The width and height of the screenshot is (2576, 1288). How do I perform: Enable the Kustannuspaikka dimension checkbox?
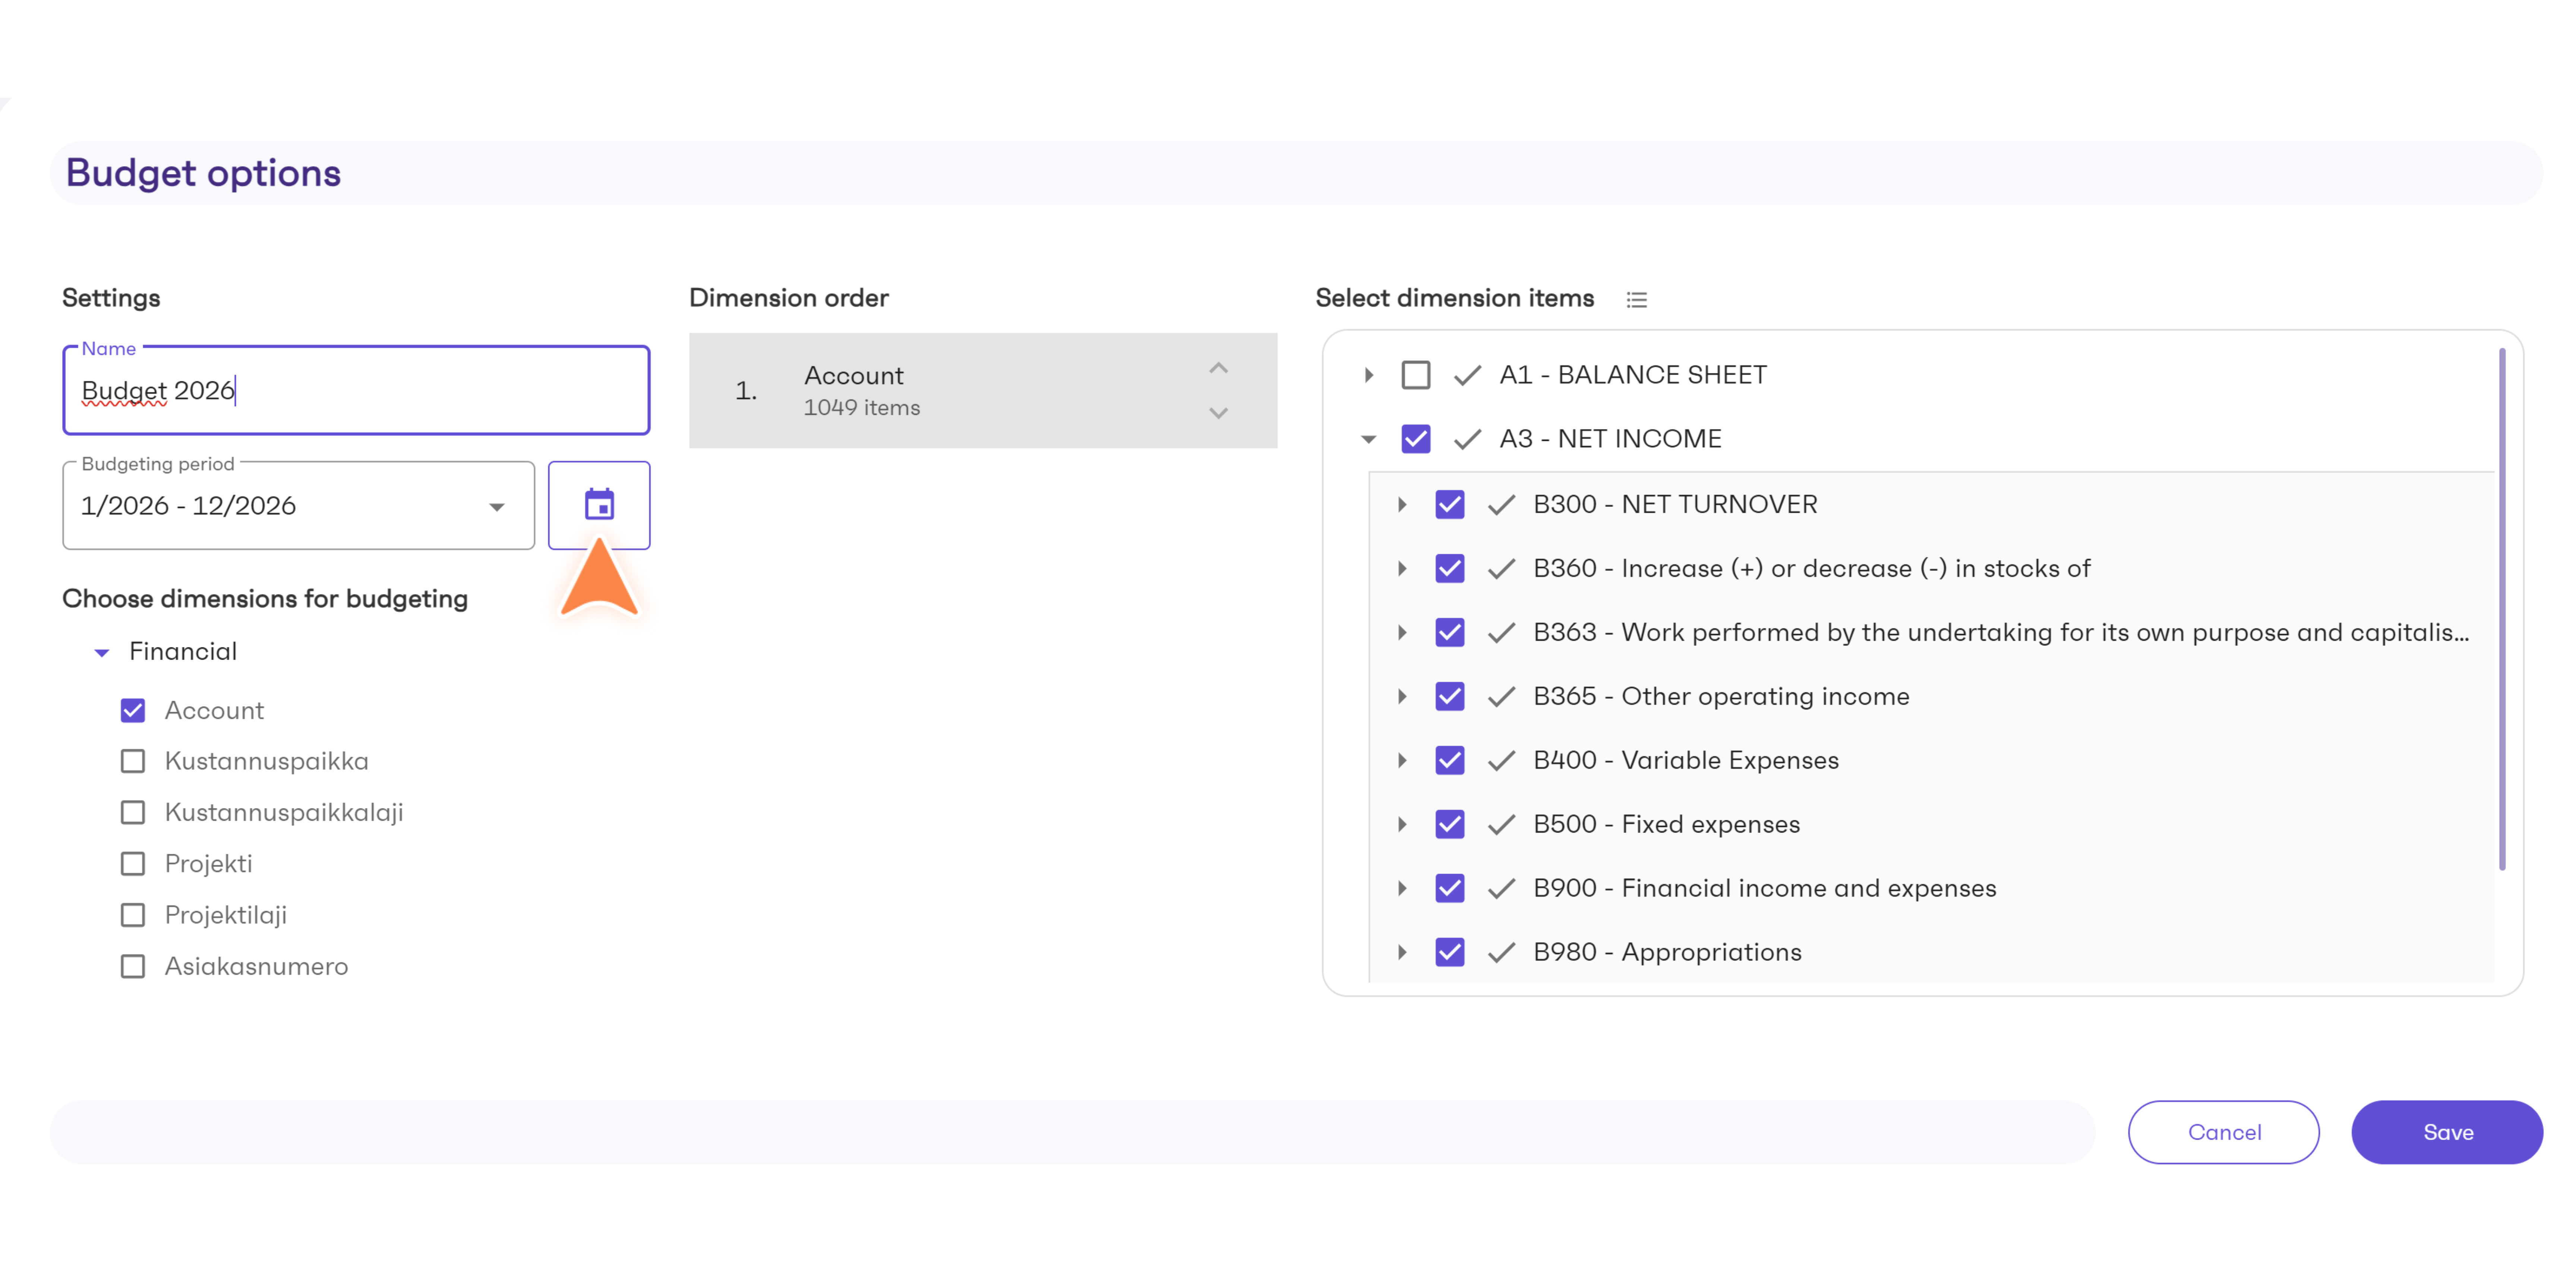pos(133,761)
